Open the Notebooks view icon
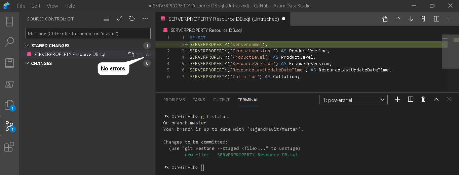 [x=9, y=63]
